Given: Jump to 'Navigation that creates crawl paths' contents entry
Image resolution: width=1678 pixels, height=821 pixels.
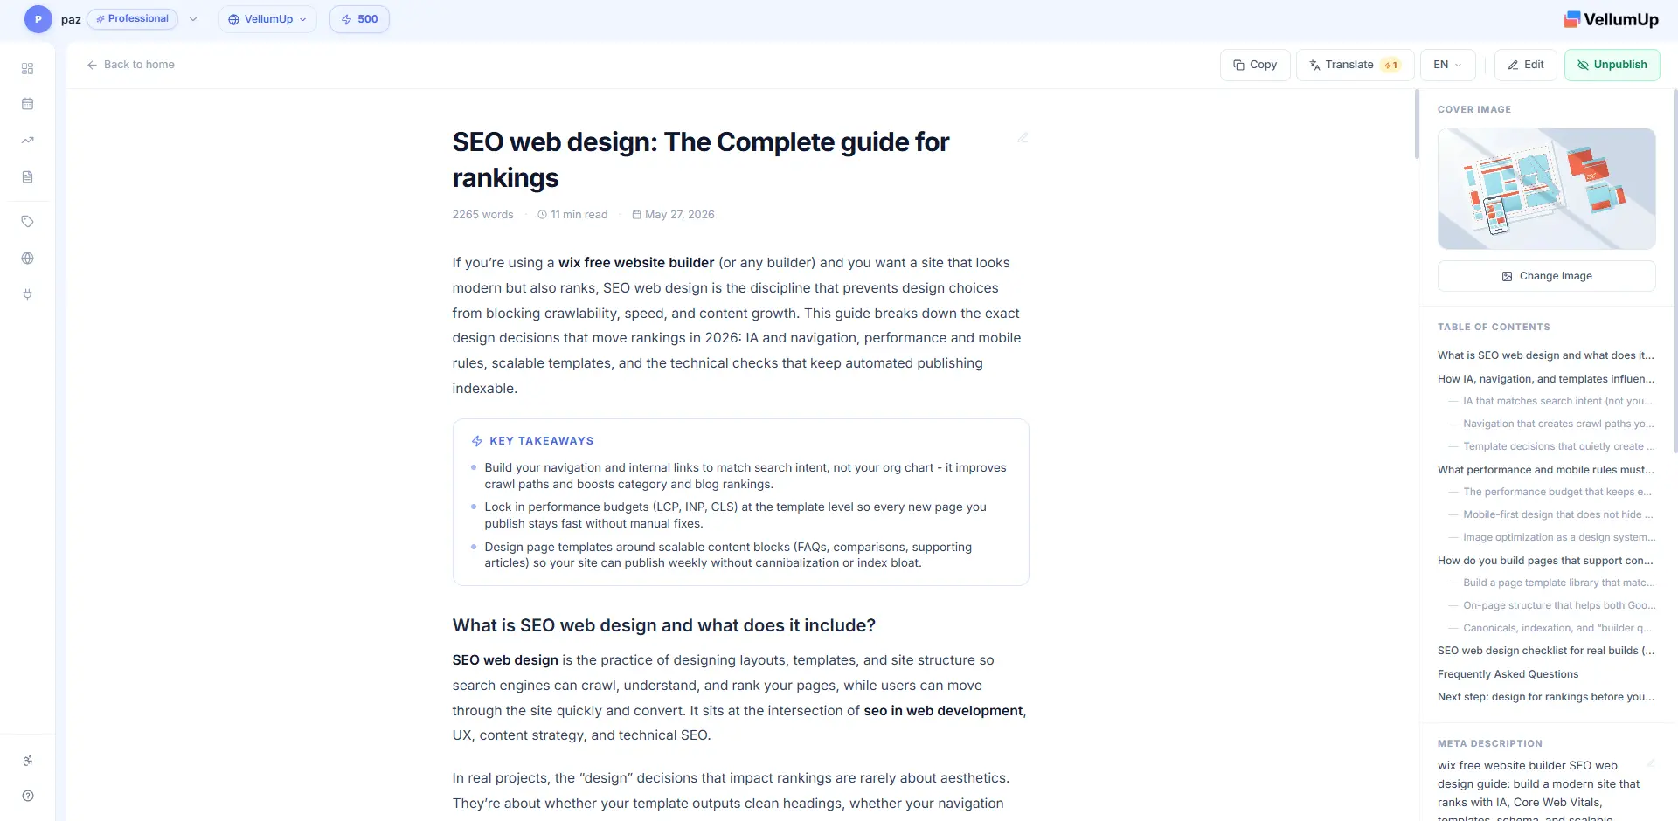Looking at the screenshot, I should [x=1558, y=424].
